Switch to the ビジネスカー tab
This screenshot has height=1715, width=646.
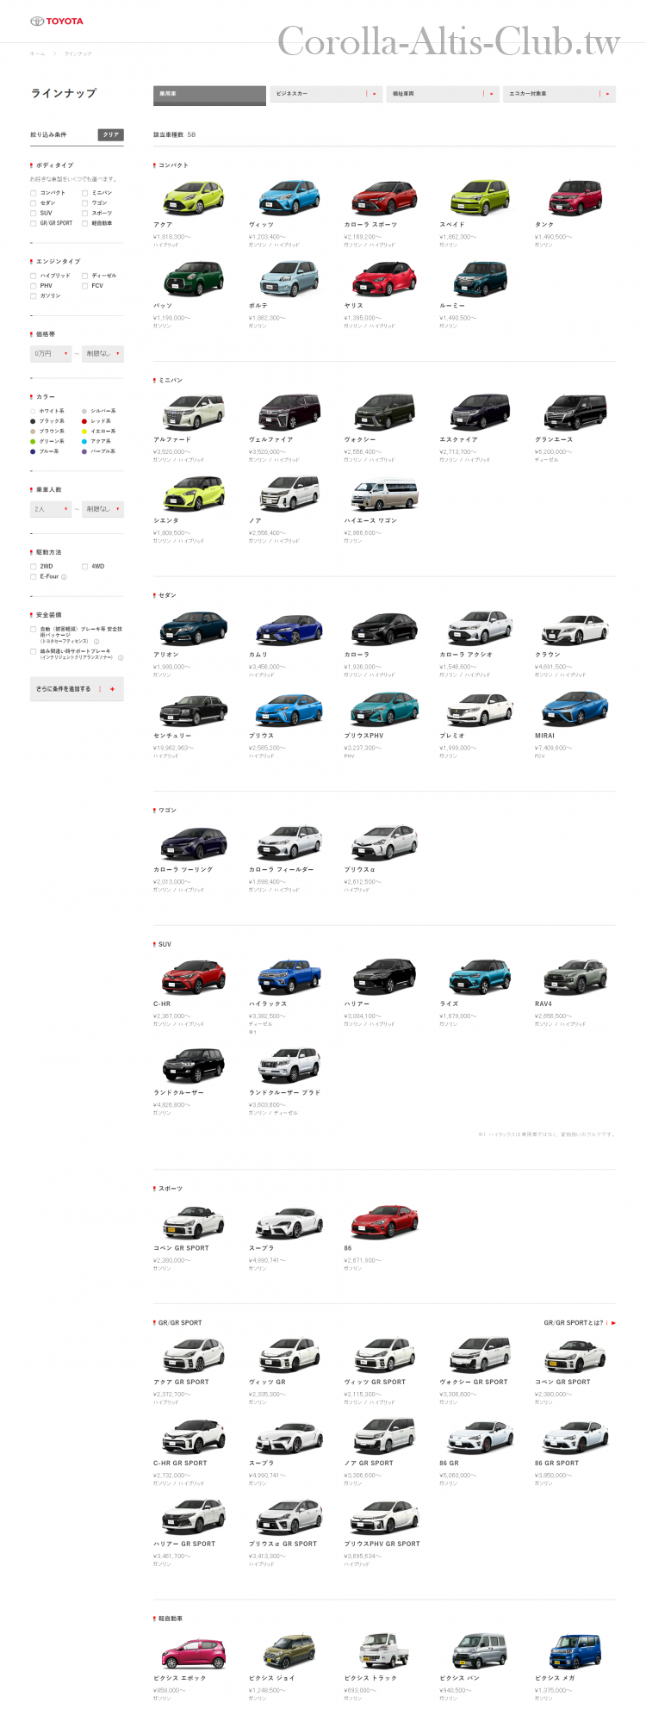pyautogui.click(x=326, y=94)
